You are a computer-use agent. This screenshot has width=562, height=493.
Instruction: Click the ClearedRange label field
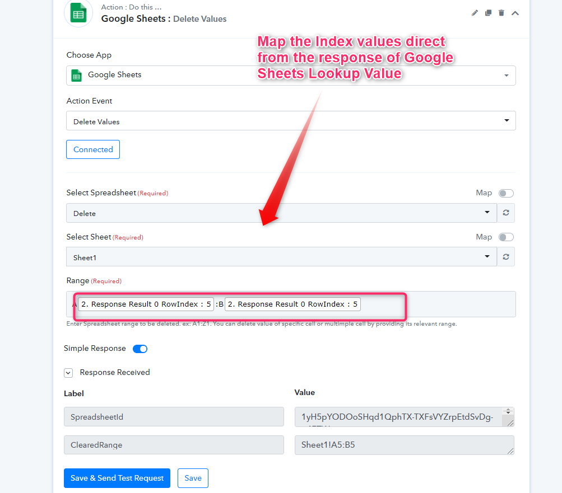(x=174, y=445)
